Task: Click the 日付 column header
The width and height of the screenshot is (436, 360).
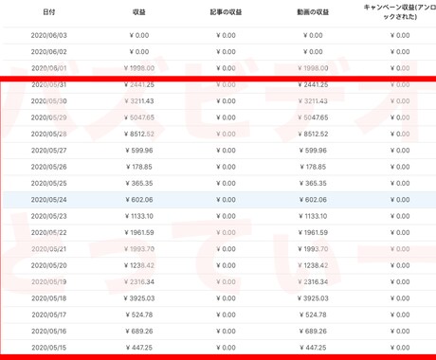Action: pyautogui.click(x=49, y=12)
